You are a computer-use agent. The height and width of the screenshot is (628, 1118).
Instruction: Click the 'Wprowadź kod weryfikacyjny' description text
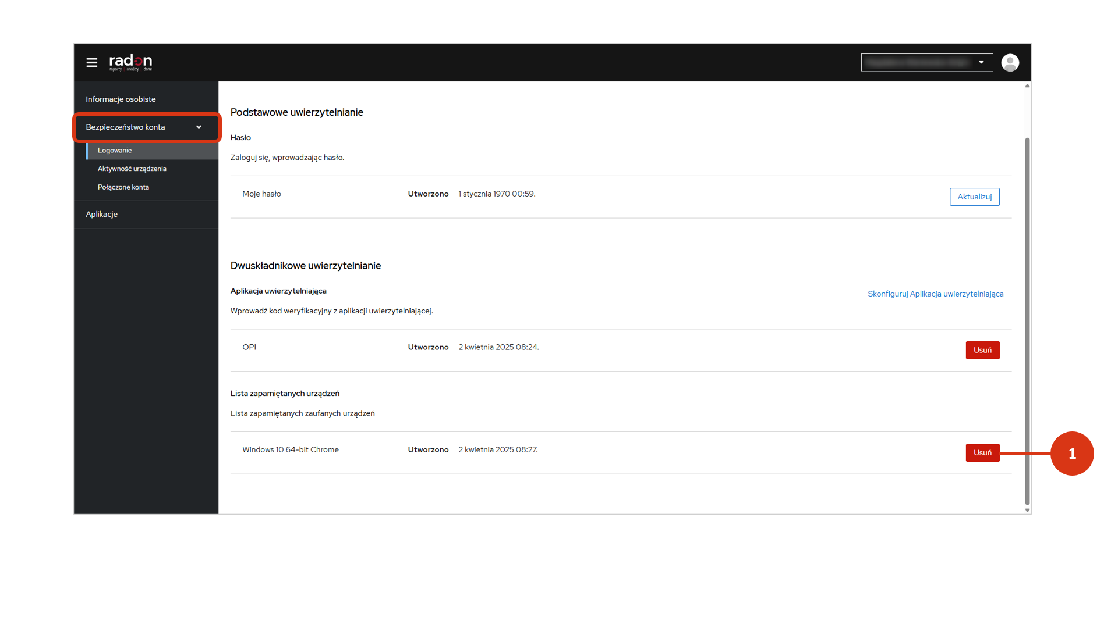pyautogui.click(x=331, y=311)
